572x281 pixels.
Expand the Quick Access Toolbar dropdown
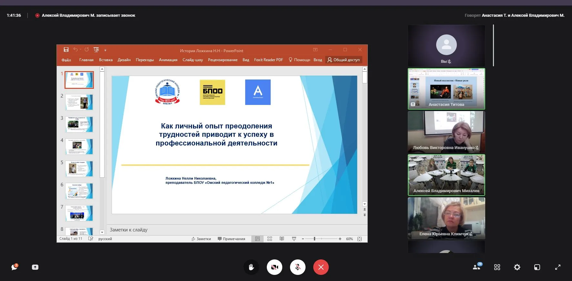[105, 50]
